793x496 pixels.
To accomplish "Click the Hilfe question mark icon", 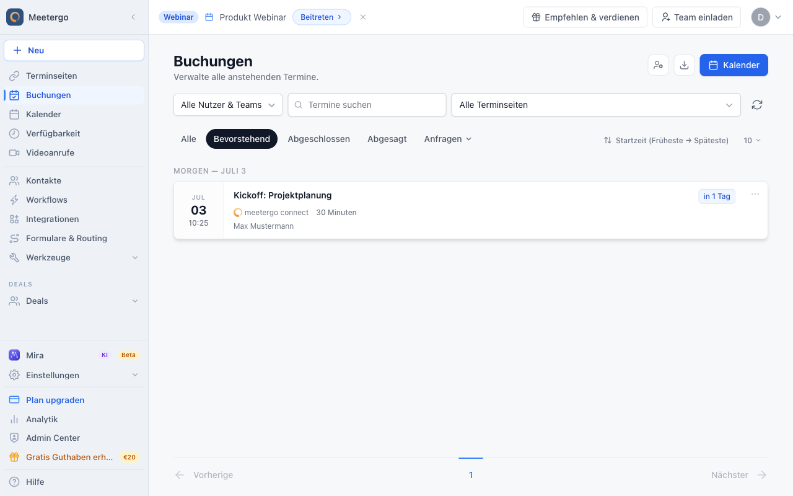I will pyautogui.click(x=14, y=482).
